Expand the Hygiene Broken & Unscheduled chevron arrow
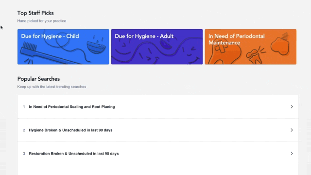This screenshot has height=175, width=311. click(x=292, y=130)
